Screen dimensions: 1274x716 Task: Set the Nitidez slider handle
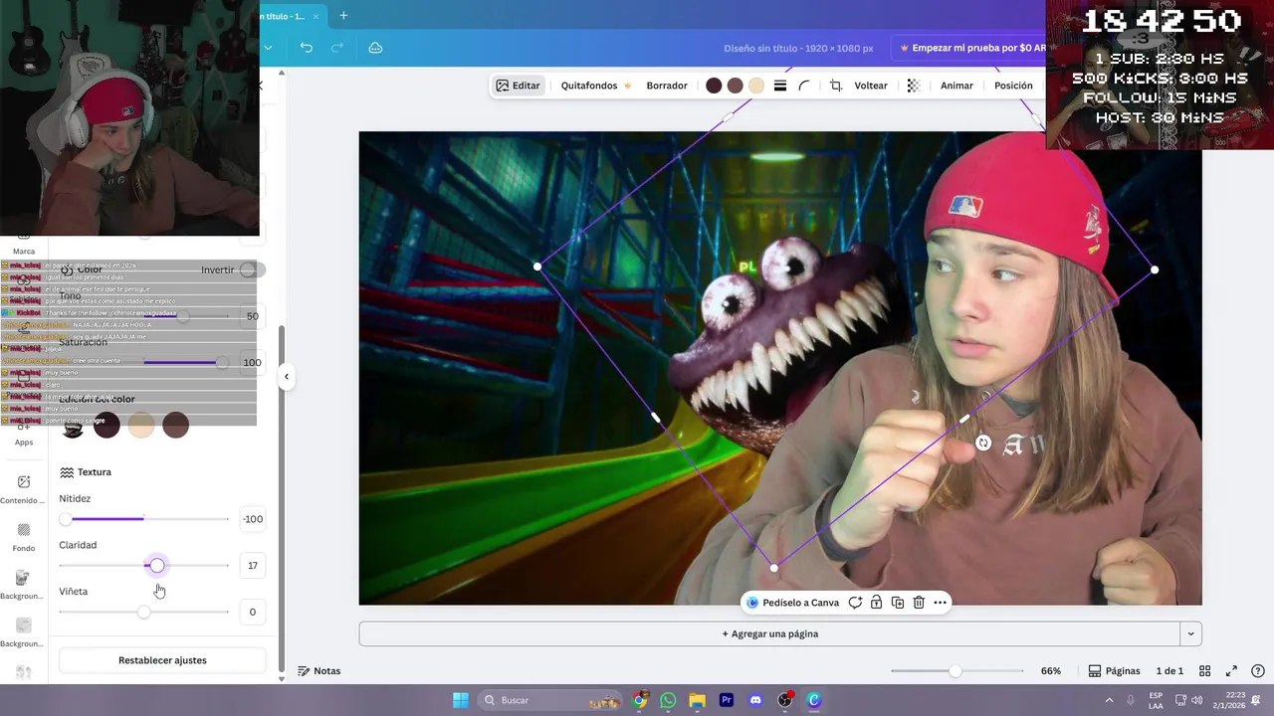66,519
